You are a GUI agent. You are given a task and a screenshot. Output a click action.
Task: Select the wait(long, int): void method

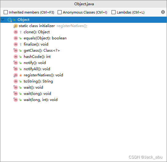click(41, 100)
